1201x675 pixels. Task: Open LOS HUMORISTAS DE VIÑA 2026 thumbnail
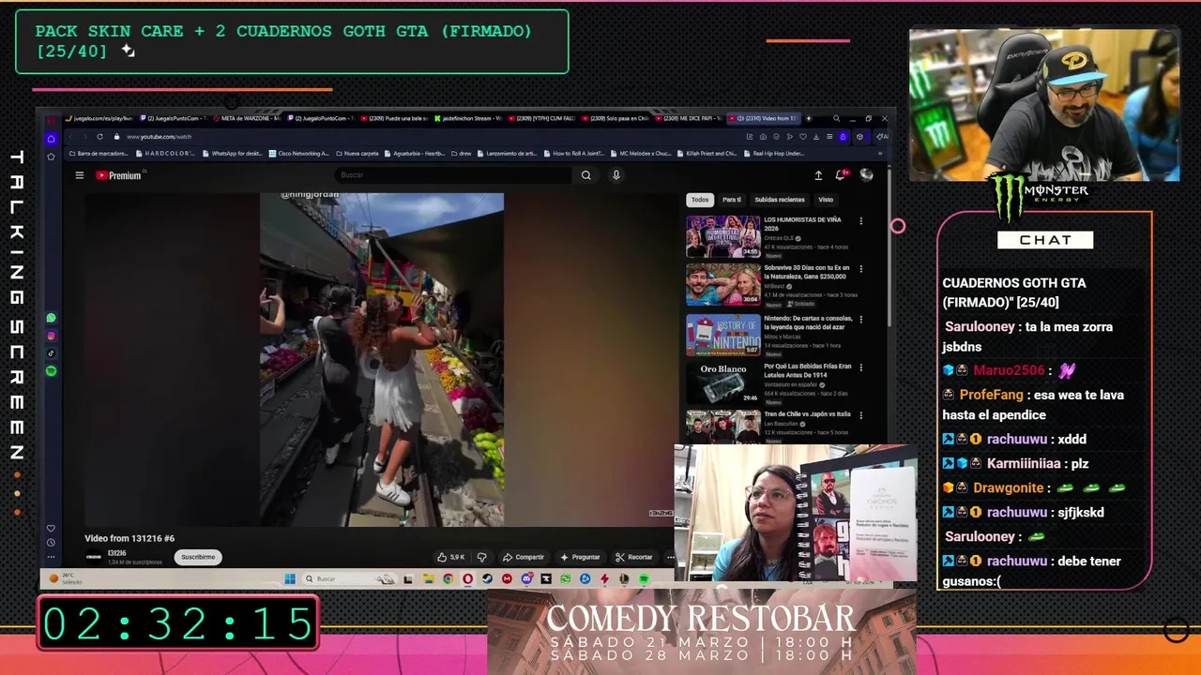pyautogui.click(x=723, y=236)
